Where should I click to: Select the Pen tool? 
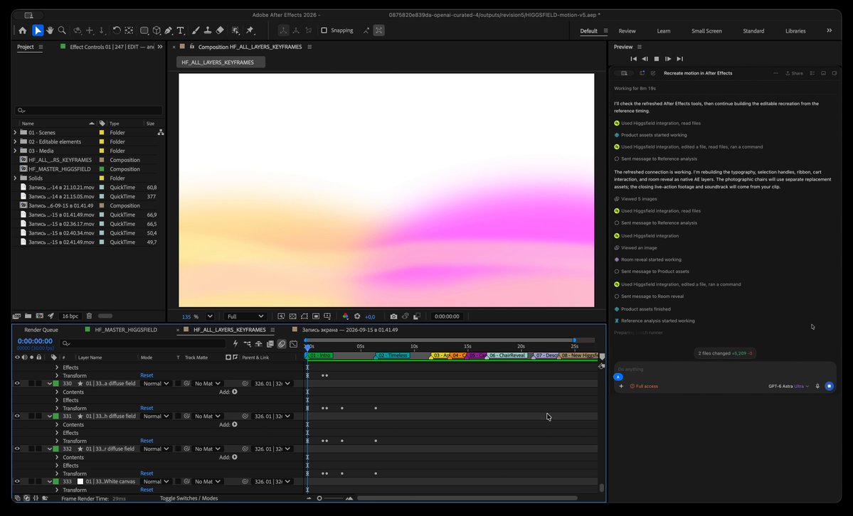[x=169, y=31]
